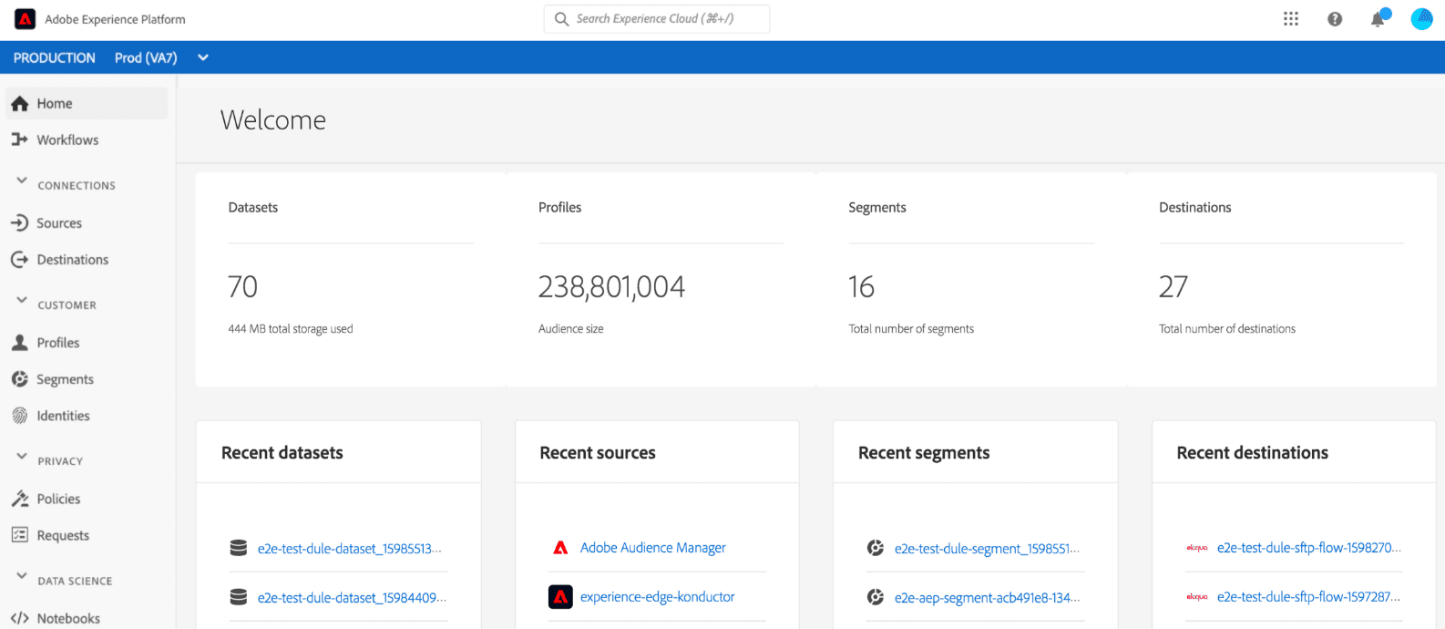The image size is (1445, 629).
Task: Click the Destinations count 27
Action: [x=1173, y=287]
